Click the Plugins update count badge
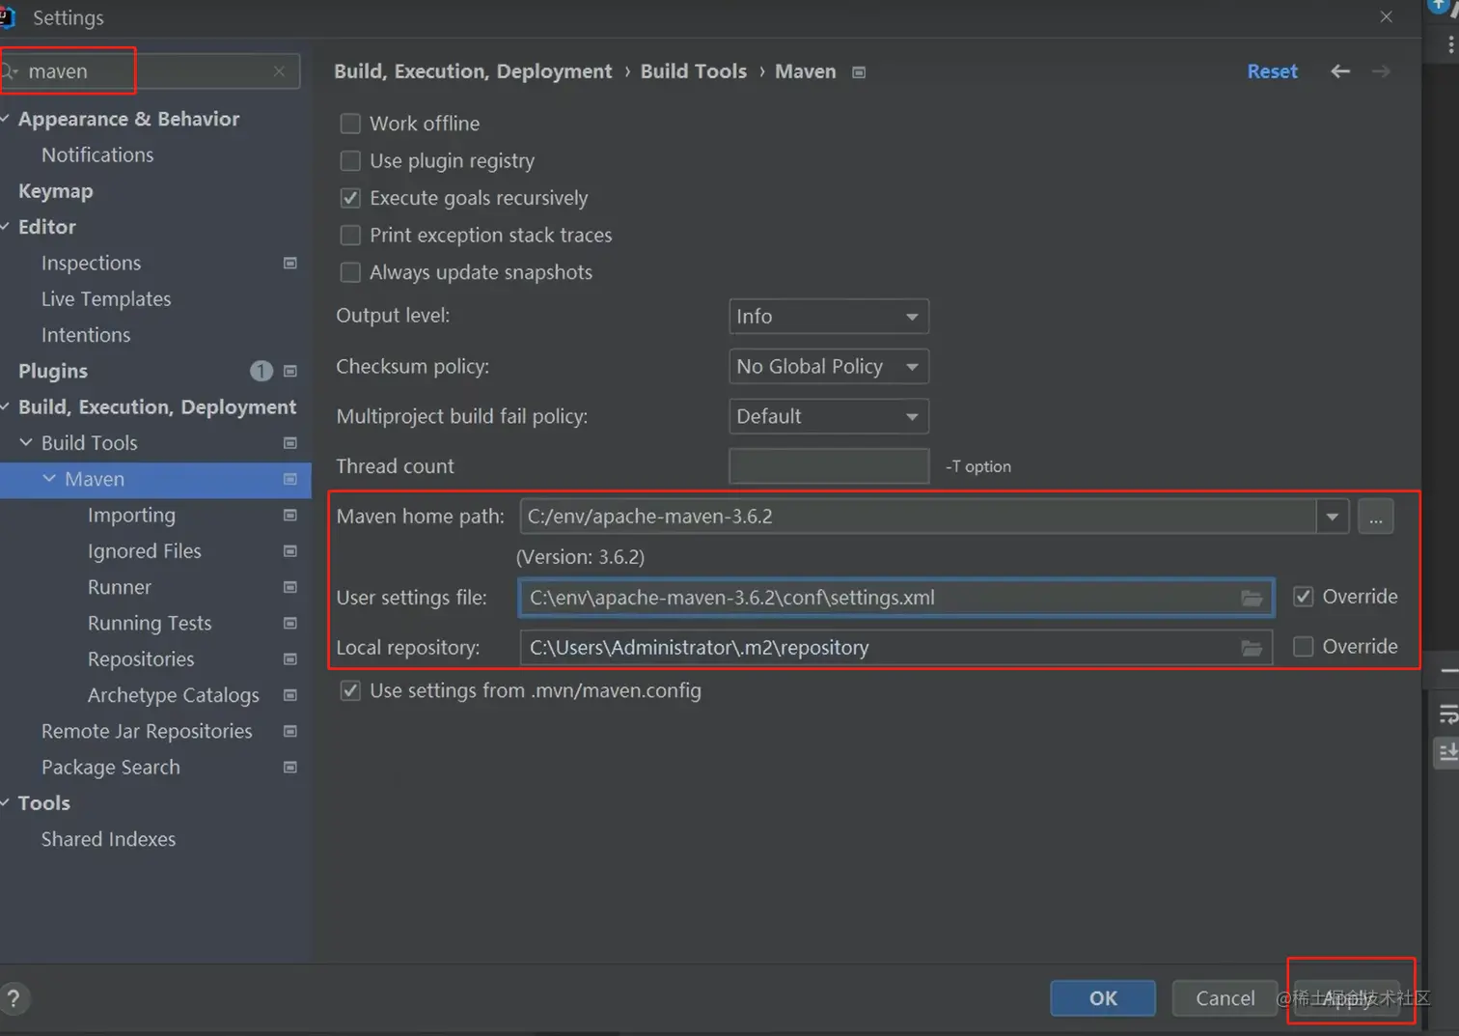The width and height of the screenshot is (1459, 1036). [261, 371]
